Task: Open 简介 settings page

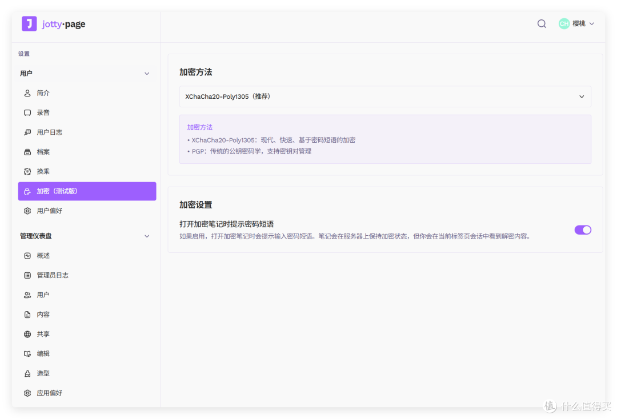Action: pyautogui.click(x=87, y=93)
